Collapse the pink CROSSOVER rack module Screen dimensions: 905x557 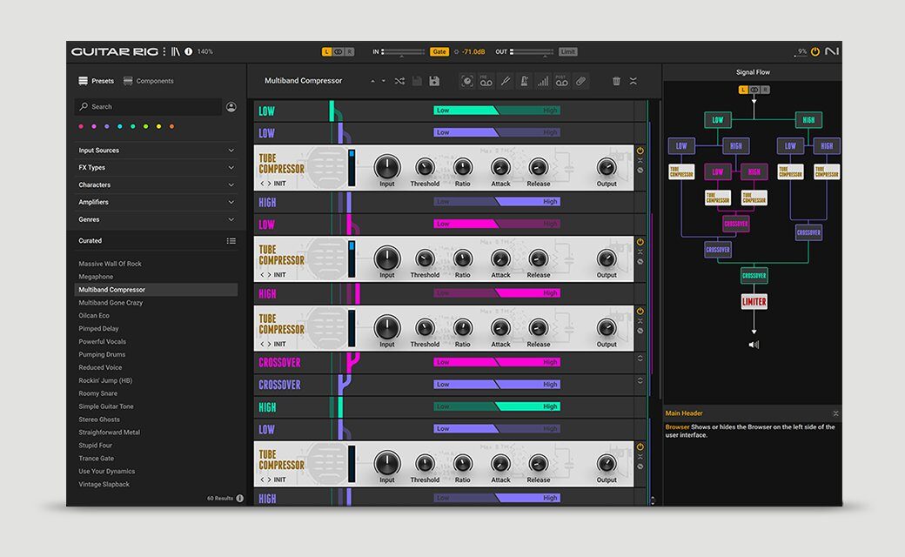coord(640,359)
